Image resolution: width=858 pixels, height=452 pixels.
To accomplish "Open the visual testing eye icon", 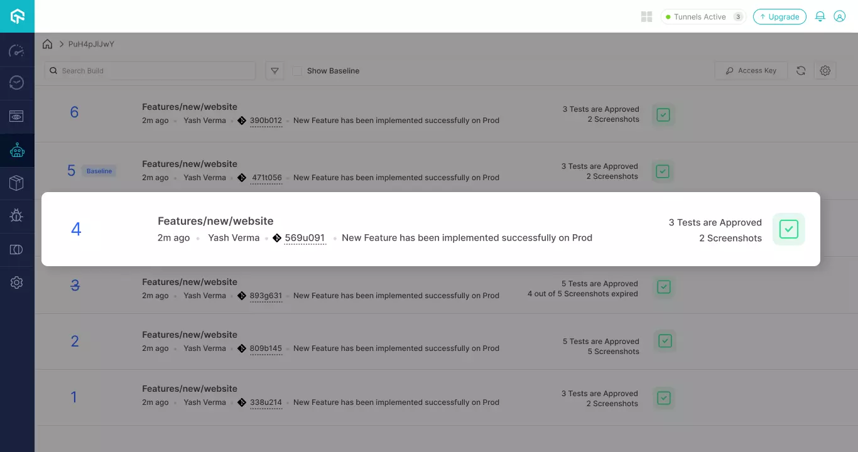I will pos(17,116).
